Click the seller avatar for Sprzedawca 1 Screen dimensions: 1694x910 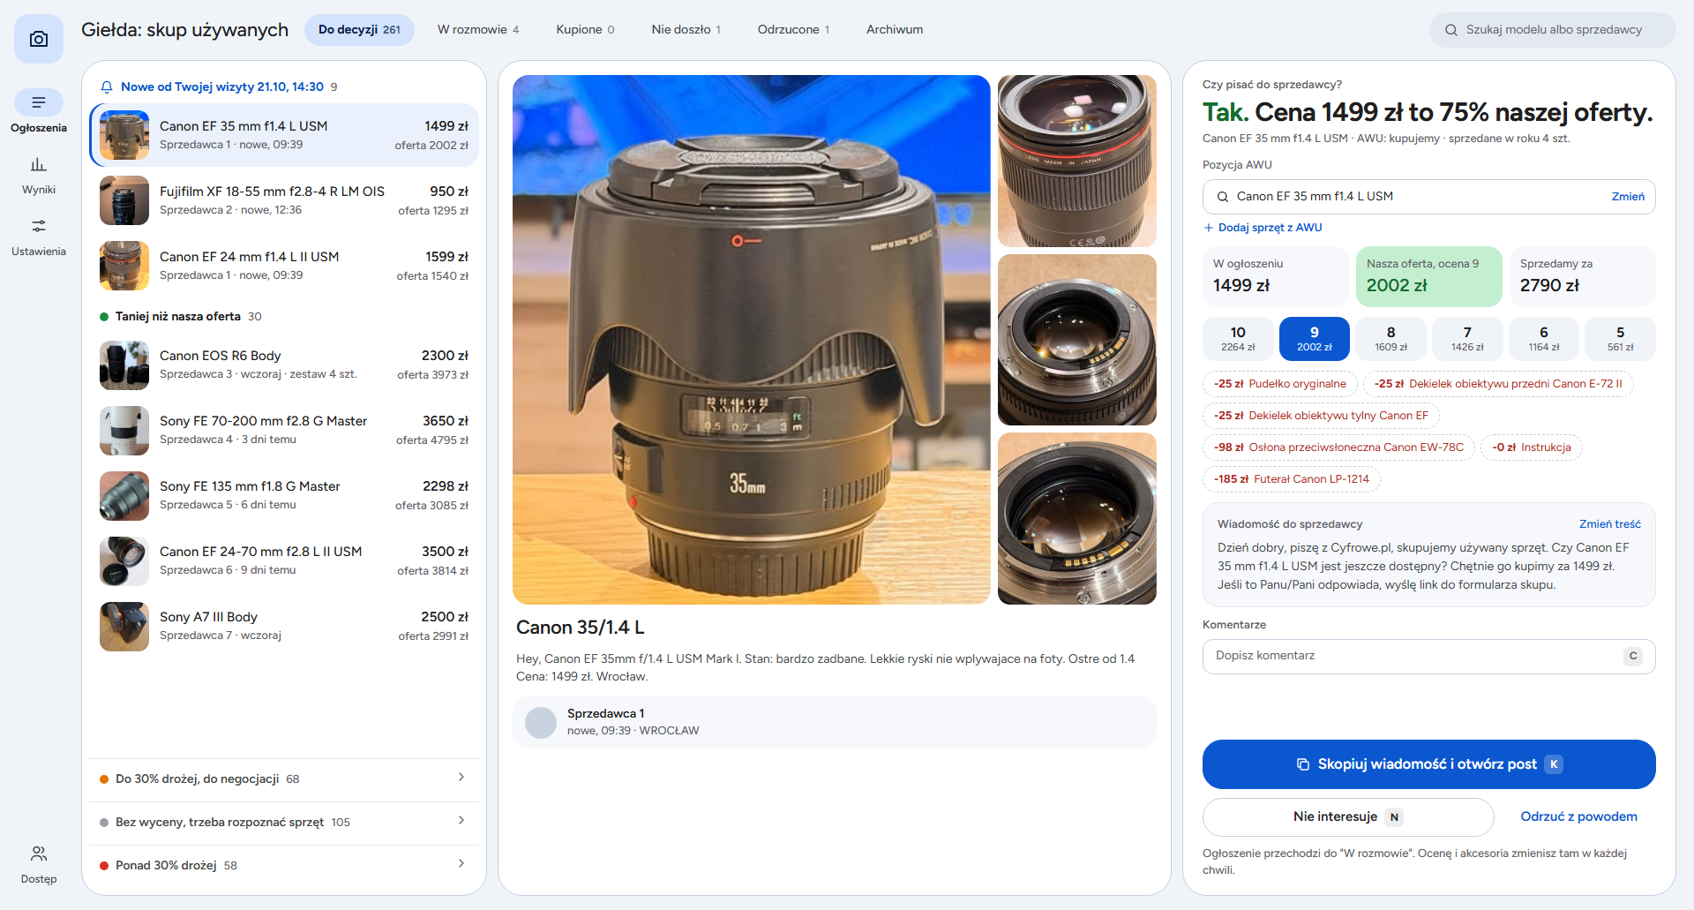click(541, 723)
